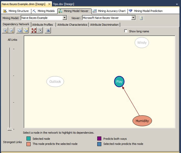
Task: Click the salmon predicts-selected-node swatch
Action: pyautogui.click(x=29, y=144)
